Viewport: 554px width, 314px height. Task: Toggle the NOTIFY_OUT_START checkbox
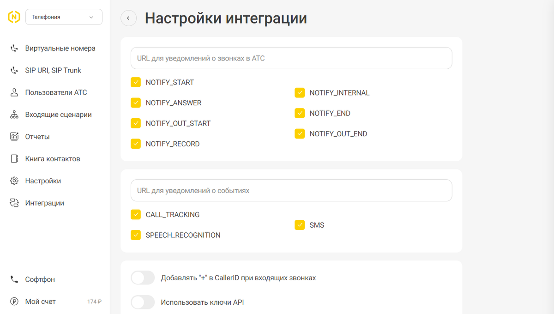(x=136, y=123)
